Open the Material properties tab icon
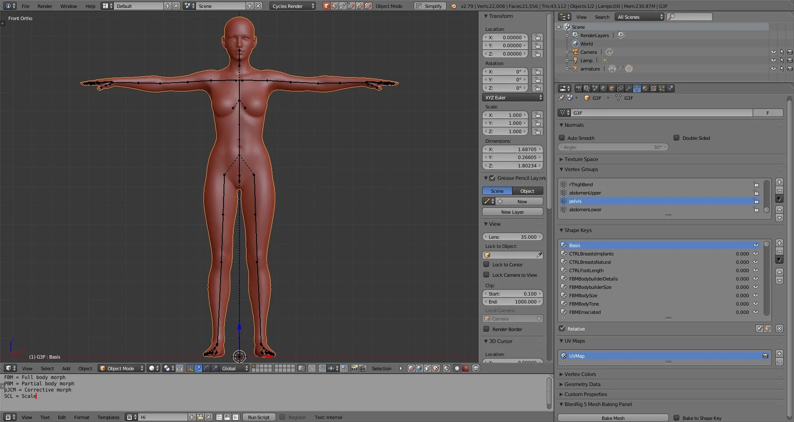Screen dimensions: 794x422 645,88
